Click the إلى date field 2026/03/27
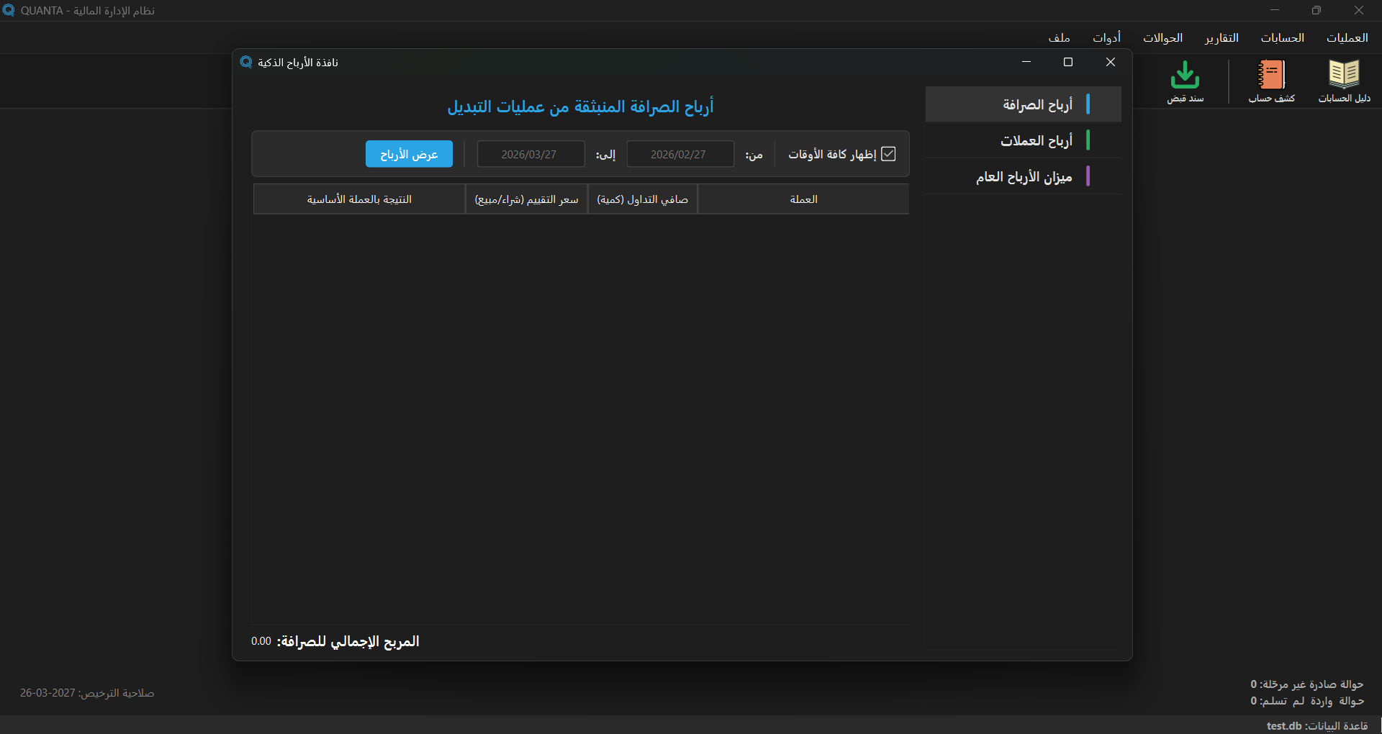Viewport: 1382px width, 734px height. (530, 154)
